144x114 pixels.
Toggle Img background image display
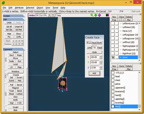point(59,15)
